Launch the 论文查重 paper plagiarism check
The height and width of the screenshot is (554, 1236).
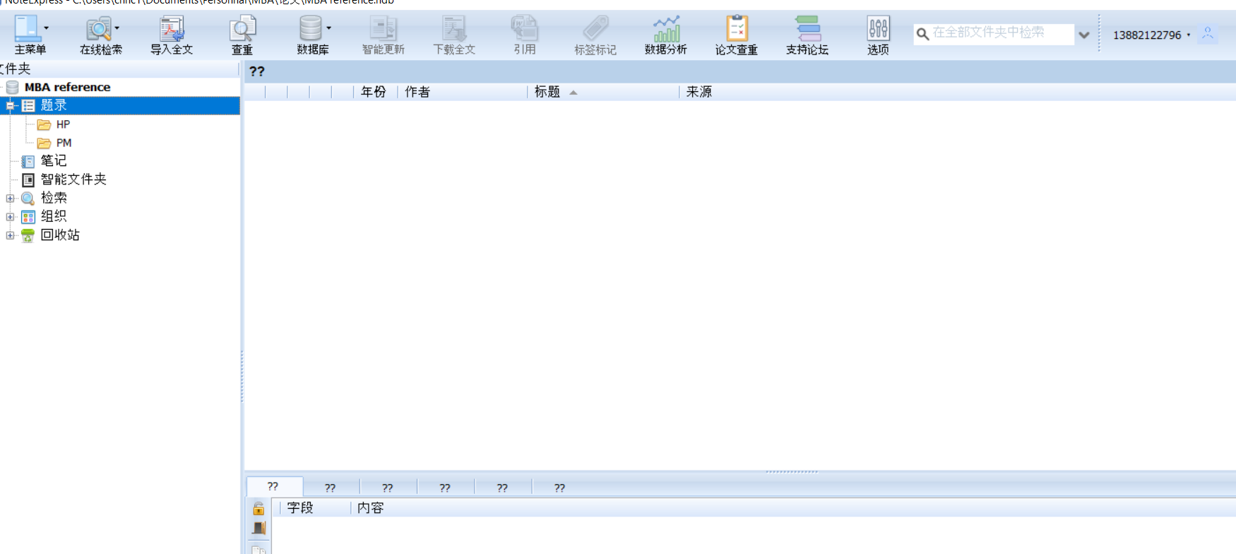pos(736,30)
